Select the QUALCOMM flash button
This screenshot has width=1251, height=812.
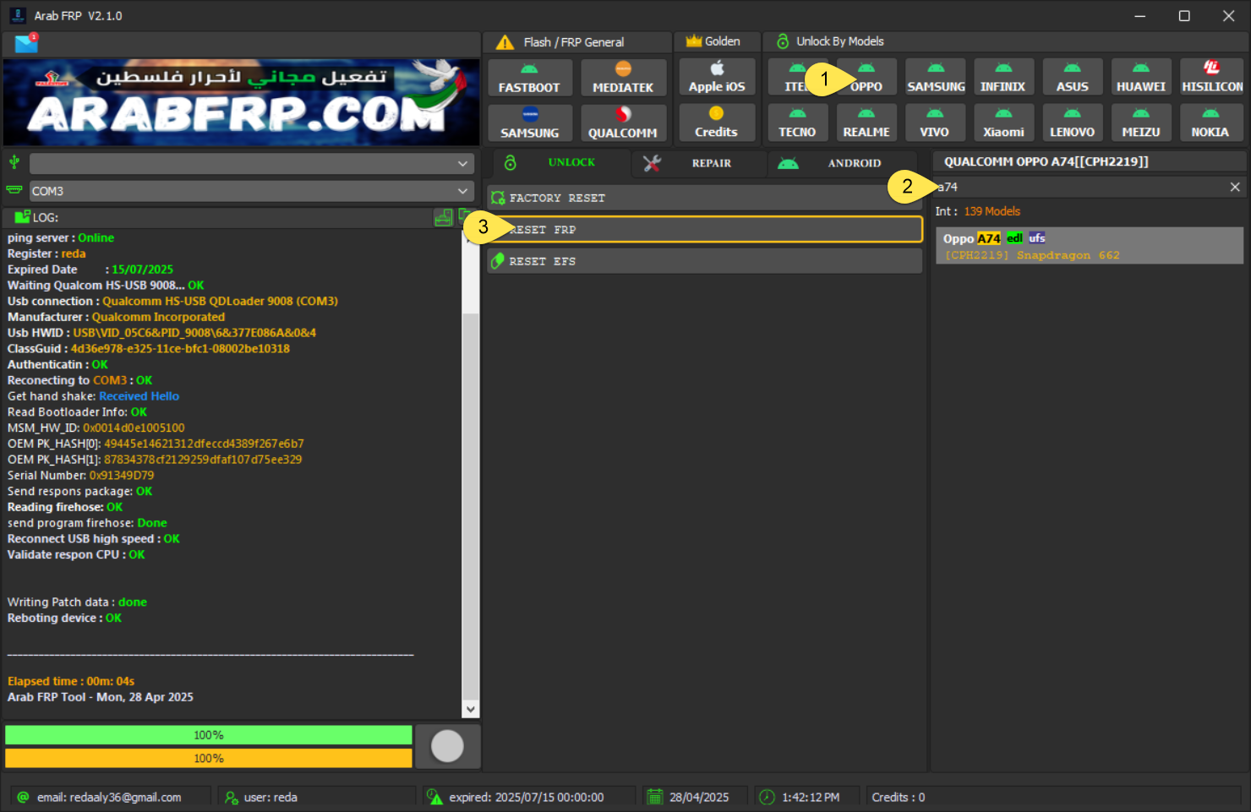point(623,123)
